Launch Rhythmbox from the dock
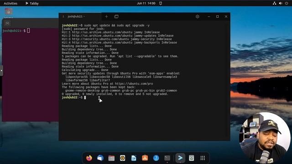Image resolution: width=292 pixels, height=164 pixels. (123, 158)
